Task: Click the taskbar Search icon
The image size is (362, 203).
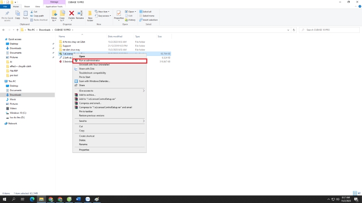Action: tap(14, 199)
